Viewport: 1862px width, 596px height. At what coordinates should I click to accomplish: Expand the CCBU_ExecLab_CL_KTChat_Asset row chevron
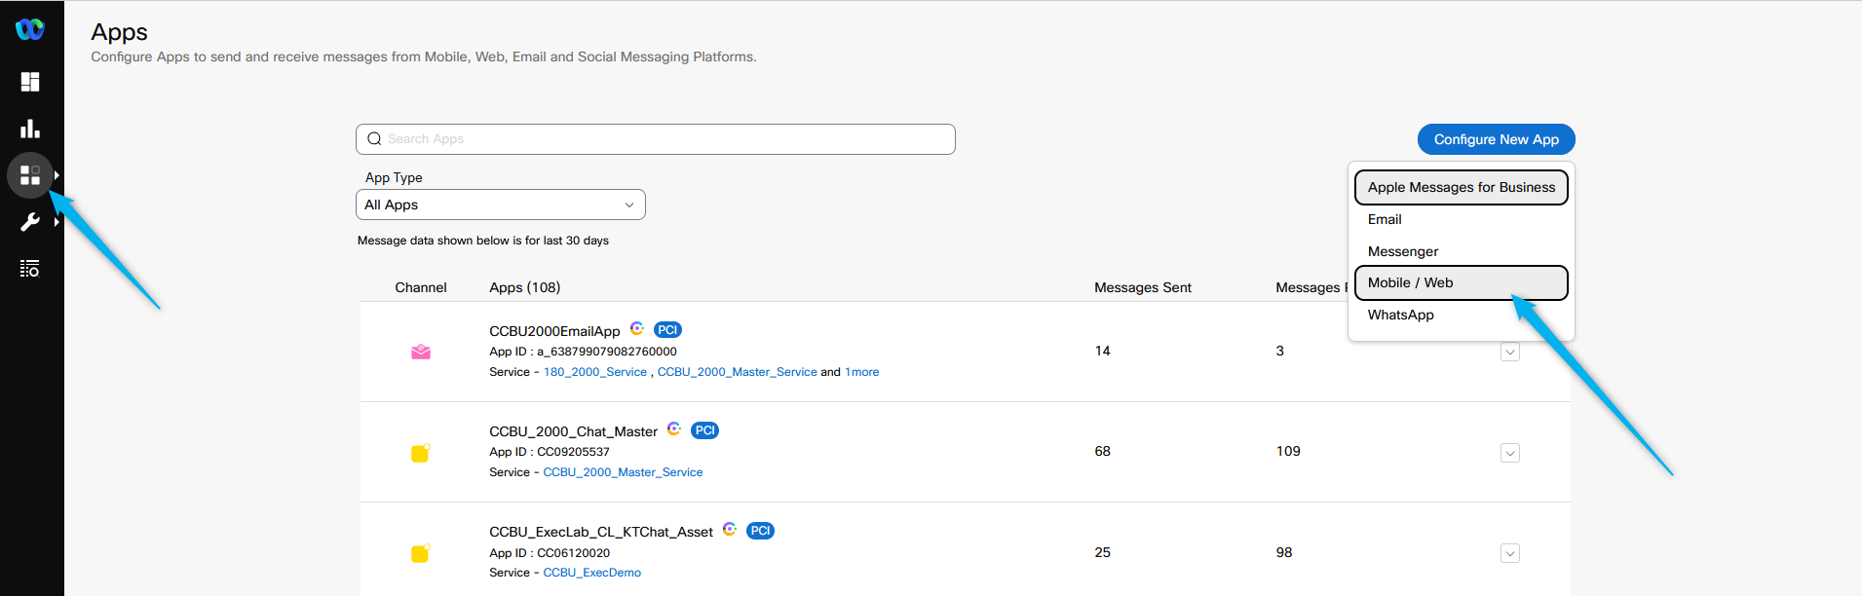1510,553
